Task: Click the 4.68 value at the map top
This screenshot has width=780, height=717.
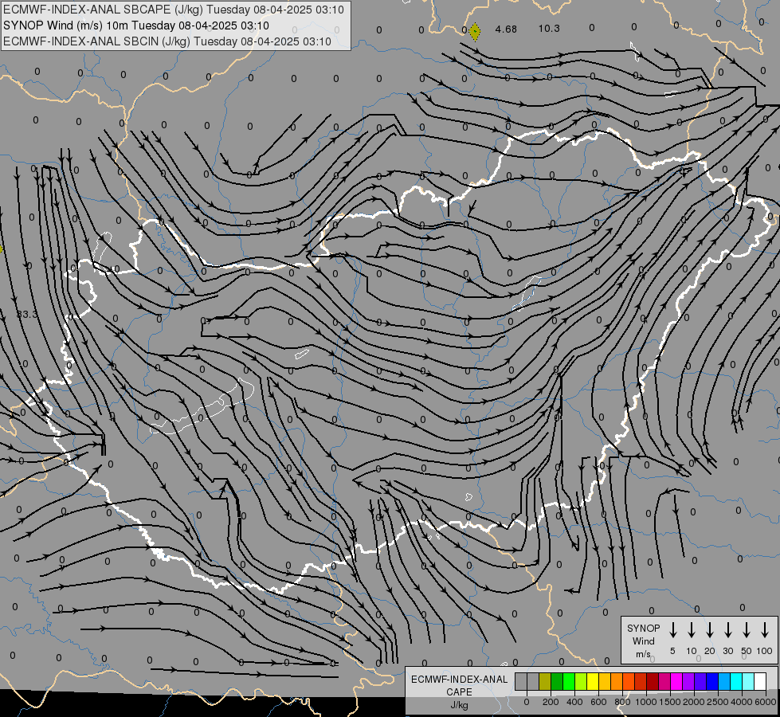Action: (506, 29)
